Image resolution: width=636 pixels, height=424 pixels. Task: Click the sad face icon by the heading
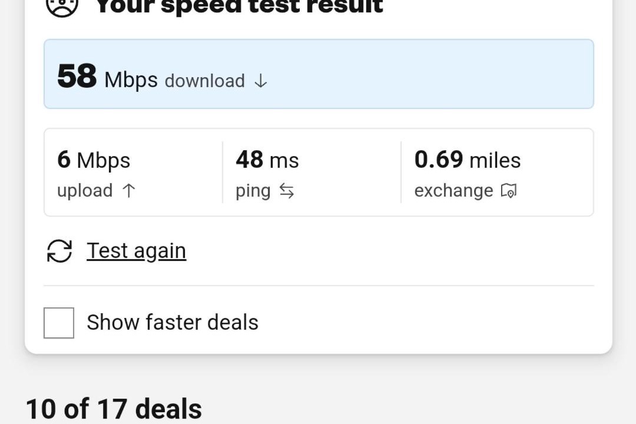[x=62, y=6]
